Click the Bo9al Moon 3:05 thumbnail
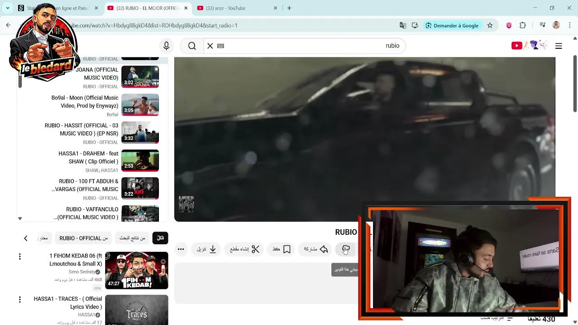 coord(140,105)
